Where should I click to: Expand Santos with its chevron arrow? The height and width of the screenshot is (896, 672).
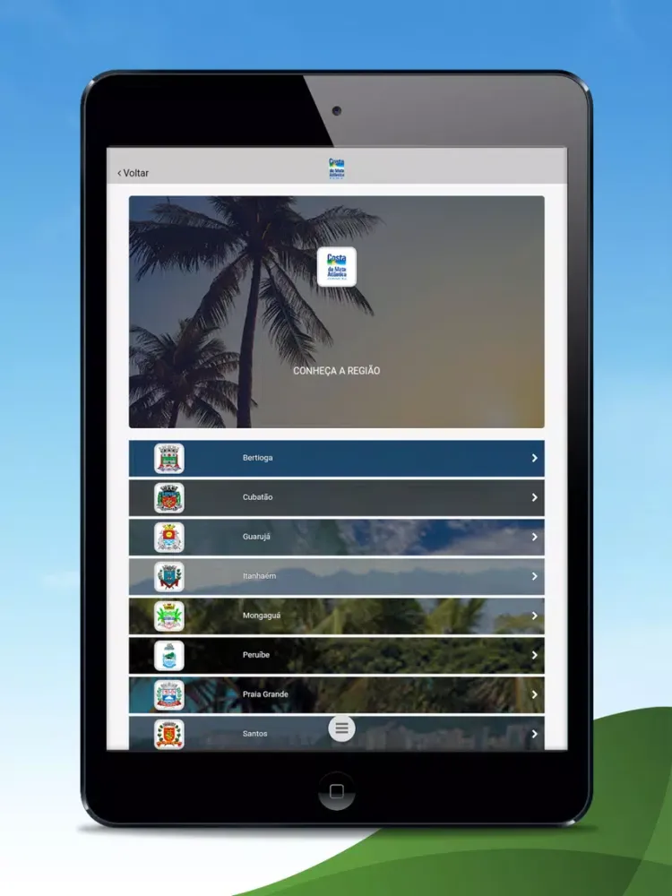[x=534, y=734]
